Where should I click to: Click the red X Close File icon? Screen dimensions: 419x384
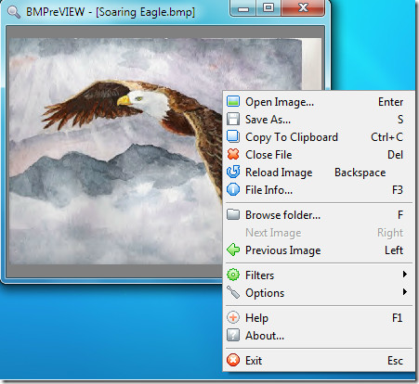(x=233, y=154)
